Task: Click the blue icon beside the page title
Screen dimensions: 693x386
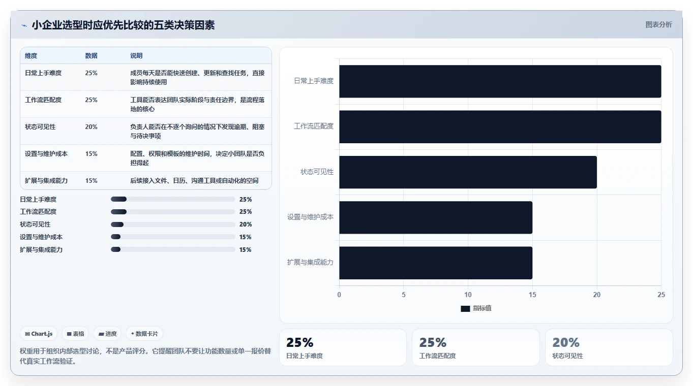Action: pos(24,25)
